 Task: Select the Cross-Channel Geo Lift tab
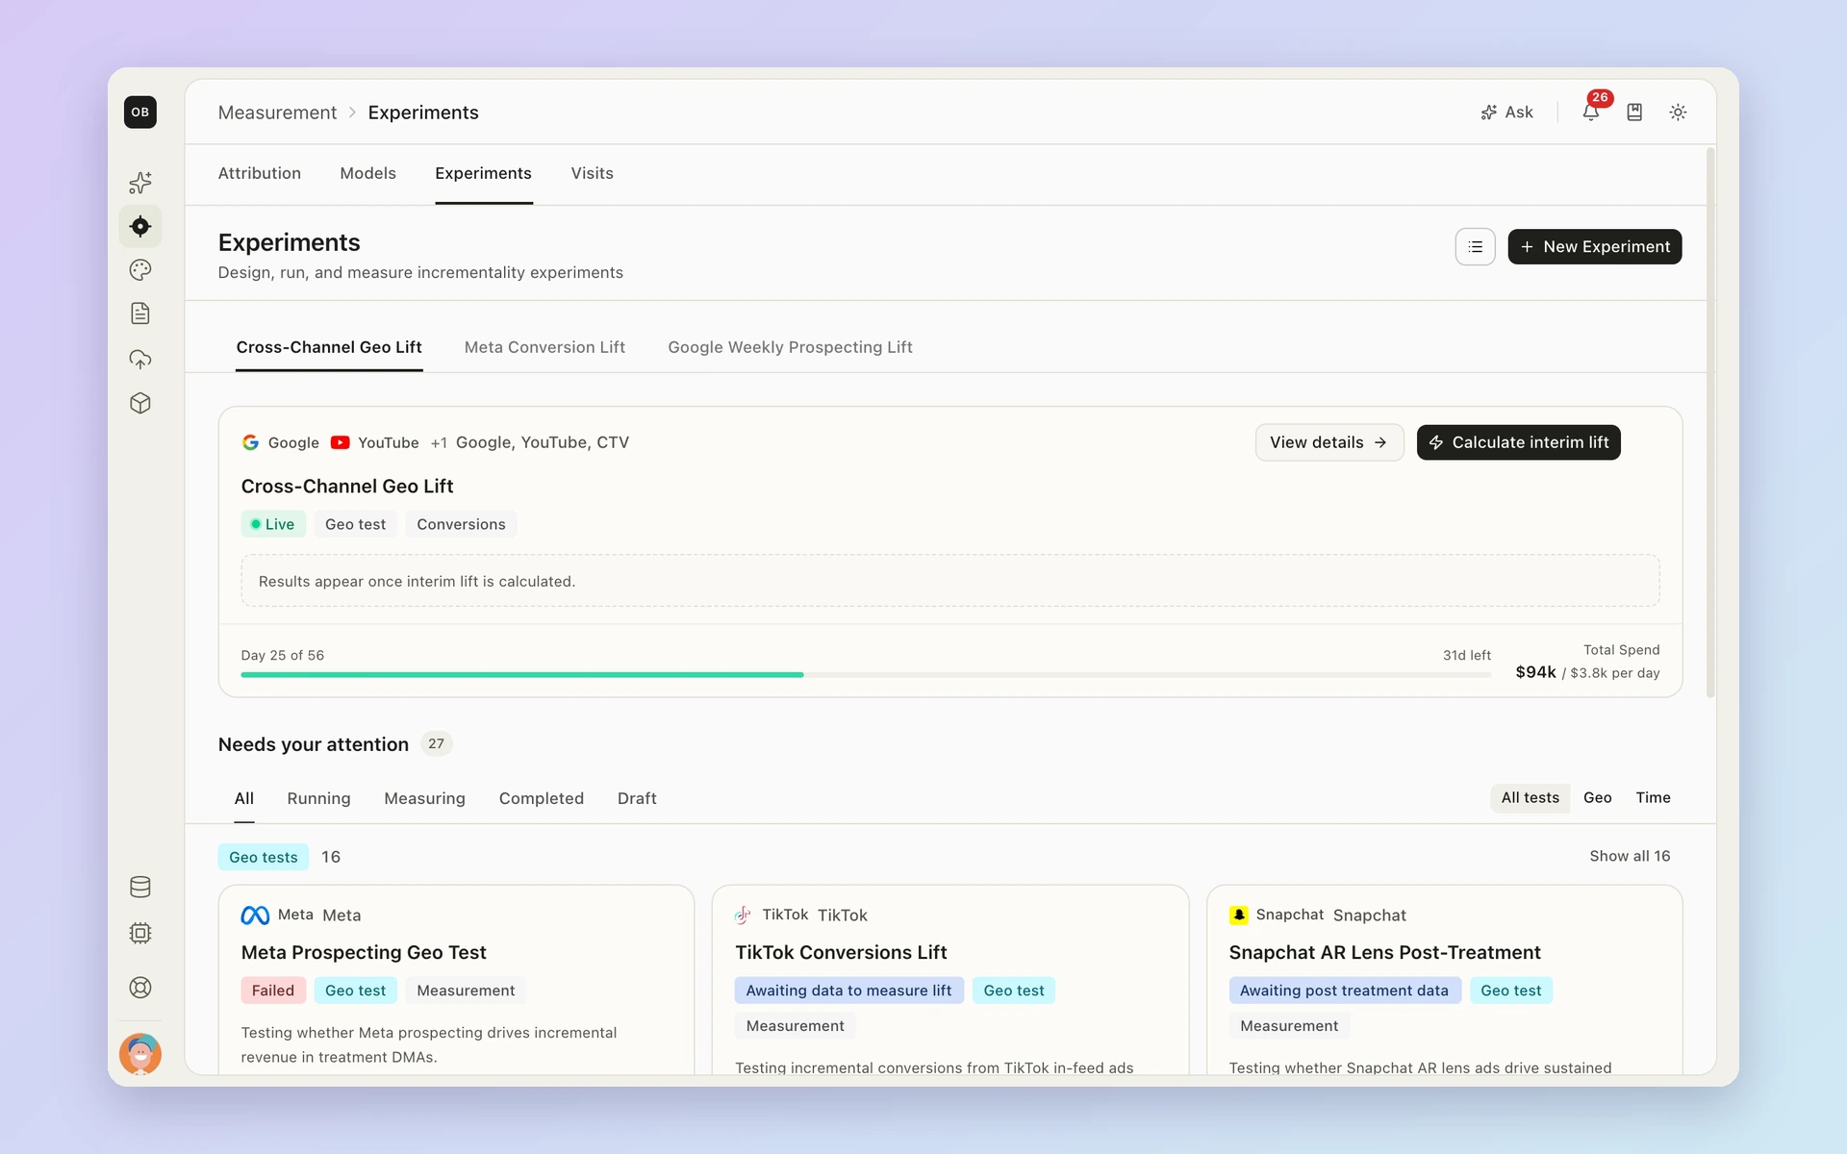[329, 347]
